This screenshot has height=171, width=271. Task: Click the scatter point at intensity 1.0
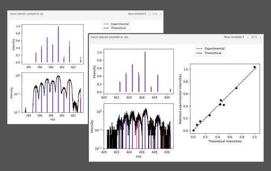click(x=254, y=67)
